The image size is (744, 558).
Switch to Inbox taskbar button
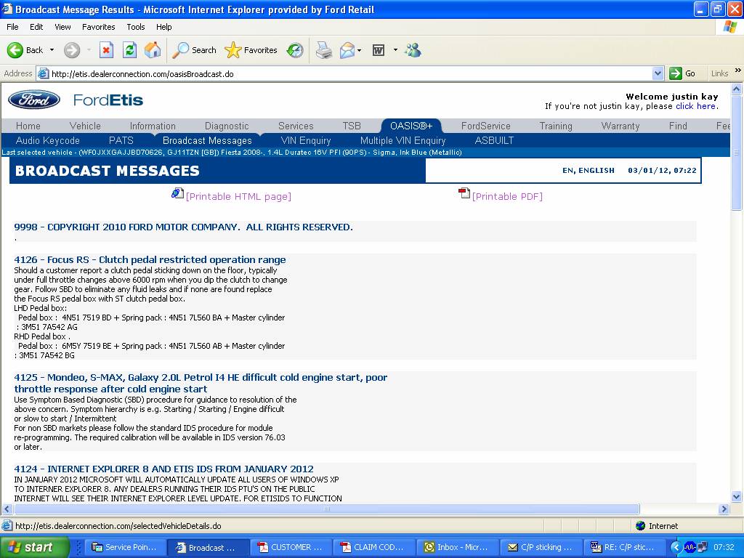pos(458,547)
